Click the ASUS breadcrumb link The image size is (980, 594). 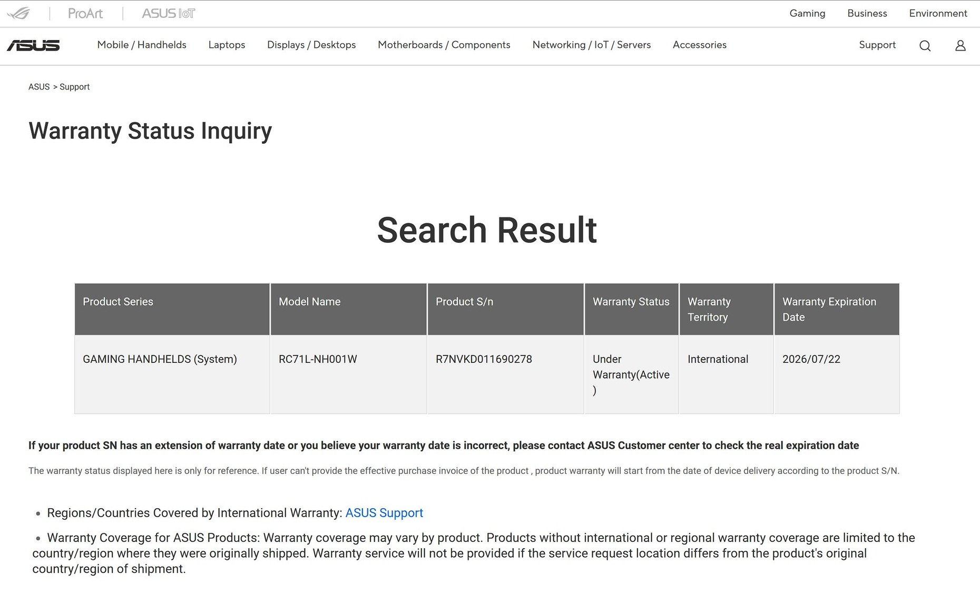point(39,87)
